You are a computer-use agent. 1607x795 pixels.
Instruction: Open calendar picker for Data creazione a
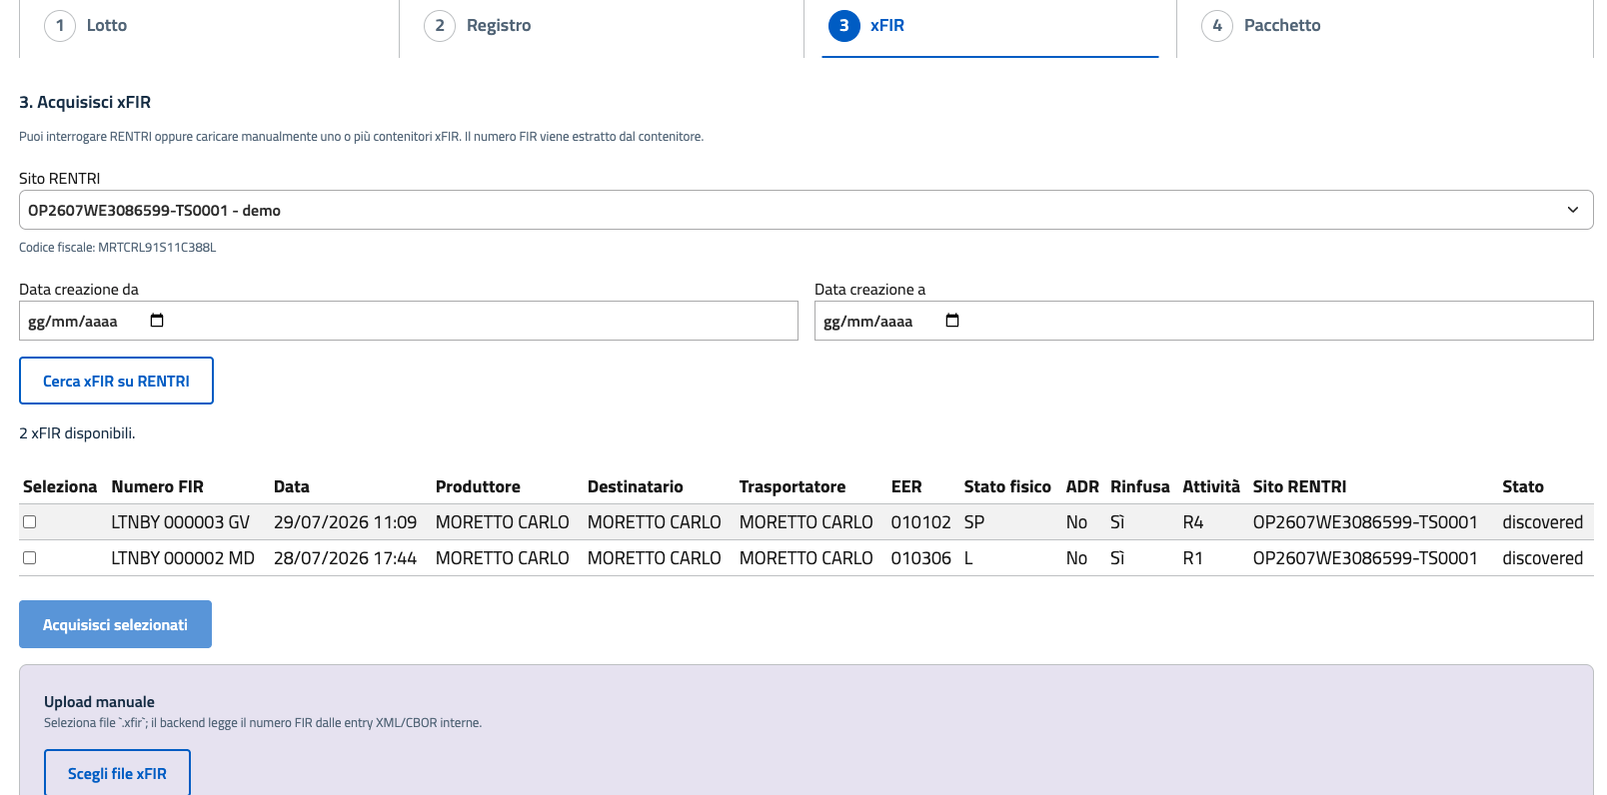[952, 321]
